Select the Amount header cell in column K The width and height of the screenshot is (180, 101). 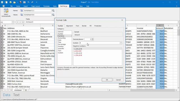click(160, 28)
